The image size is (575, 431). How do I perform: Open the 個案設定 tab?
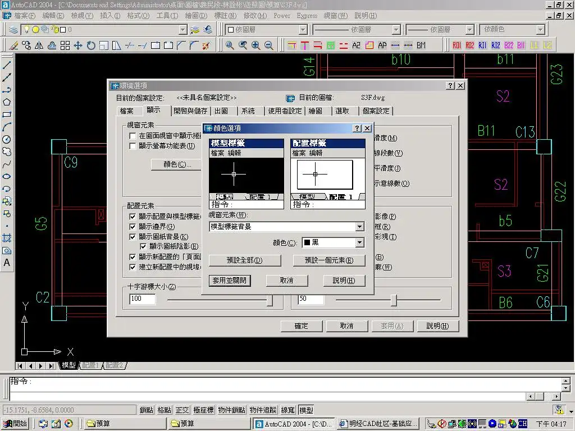coord(376,111)
